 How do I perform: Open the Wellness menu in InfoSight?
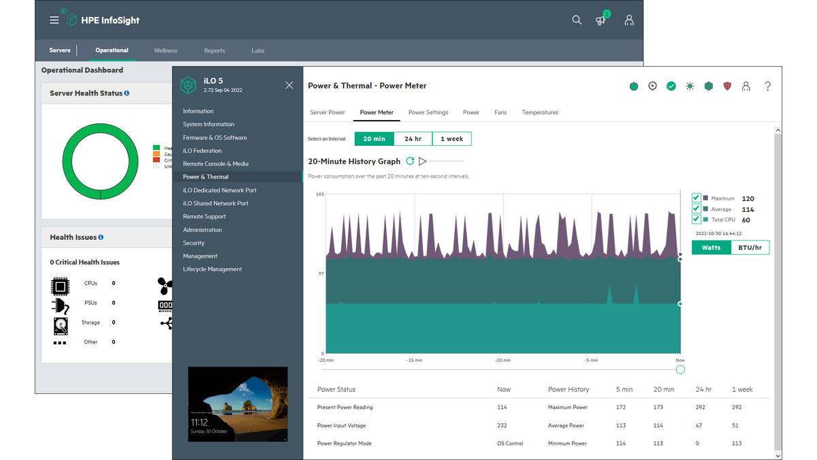click(165, 50)
